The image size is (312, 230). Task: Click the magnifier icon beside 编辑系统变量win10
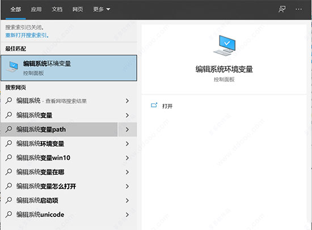click(9, 158)
